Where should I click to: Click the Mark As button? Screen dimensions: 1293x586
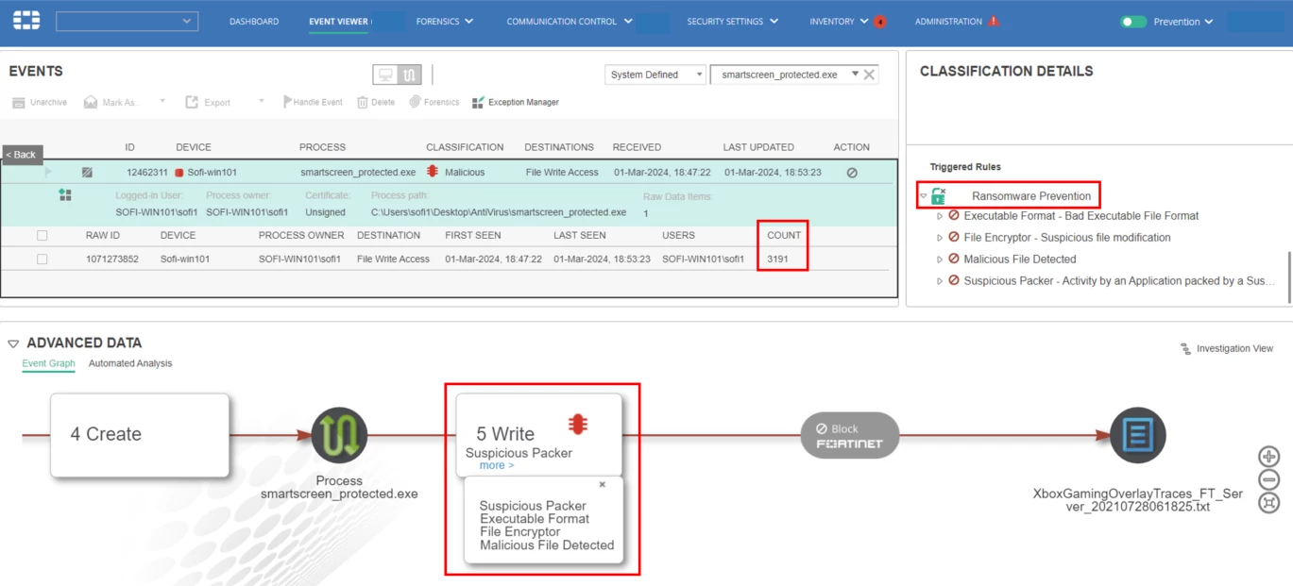111,102
